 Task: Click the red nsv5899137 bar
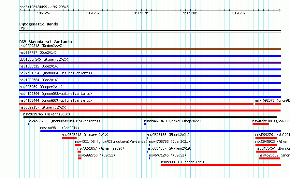click(x=150, y=111)
